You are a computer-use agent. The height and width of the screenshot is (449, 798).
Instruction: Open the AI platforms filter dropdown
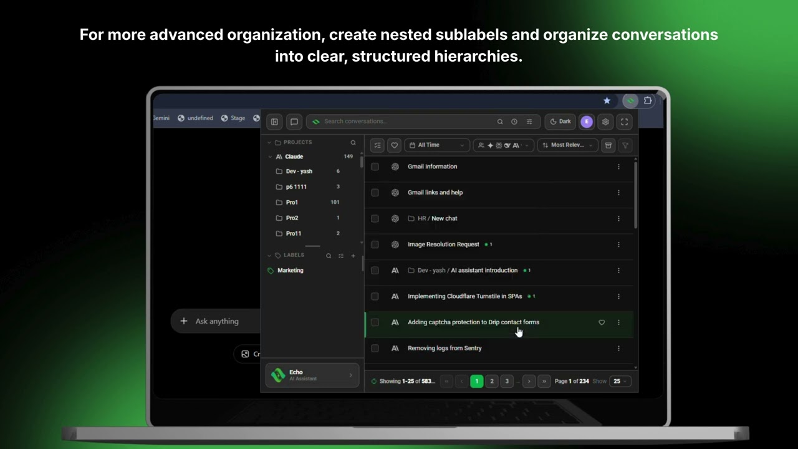(504, 145)
